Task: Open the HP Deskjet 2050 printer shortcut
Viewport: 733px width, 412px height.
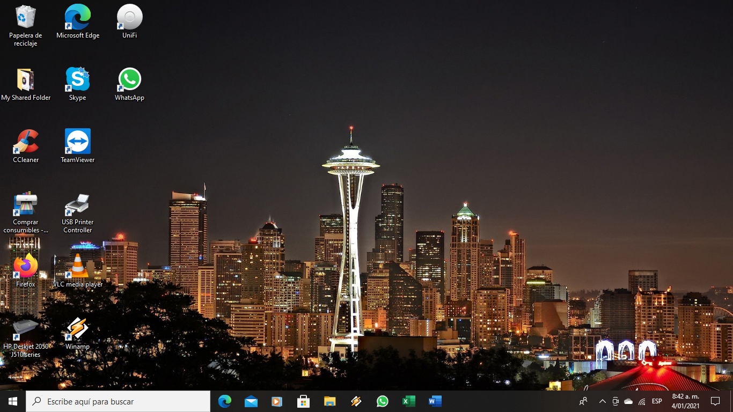Action: (25, 326)
